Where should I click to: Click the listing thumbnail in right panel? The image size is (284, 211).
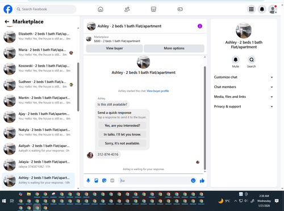pyautogui.click(x=244, y=30)
